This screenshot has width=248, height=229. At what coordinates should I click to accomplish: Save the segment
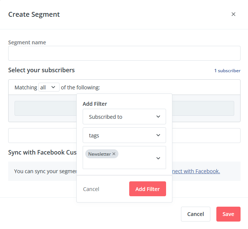[x=228, y=214]
